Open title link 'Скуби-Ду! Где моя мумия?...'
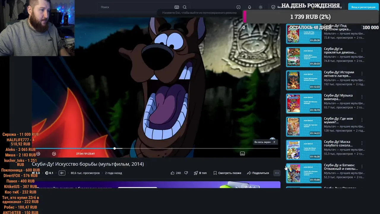380x214 pixels. pos(338,120)
